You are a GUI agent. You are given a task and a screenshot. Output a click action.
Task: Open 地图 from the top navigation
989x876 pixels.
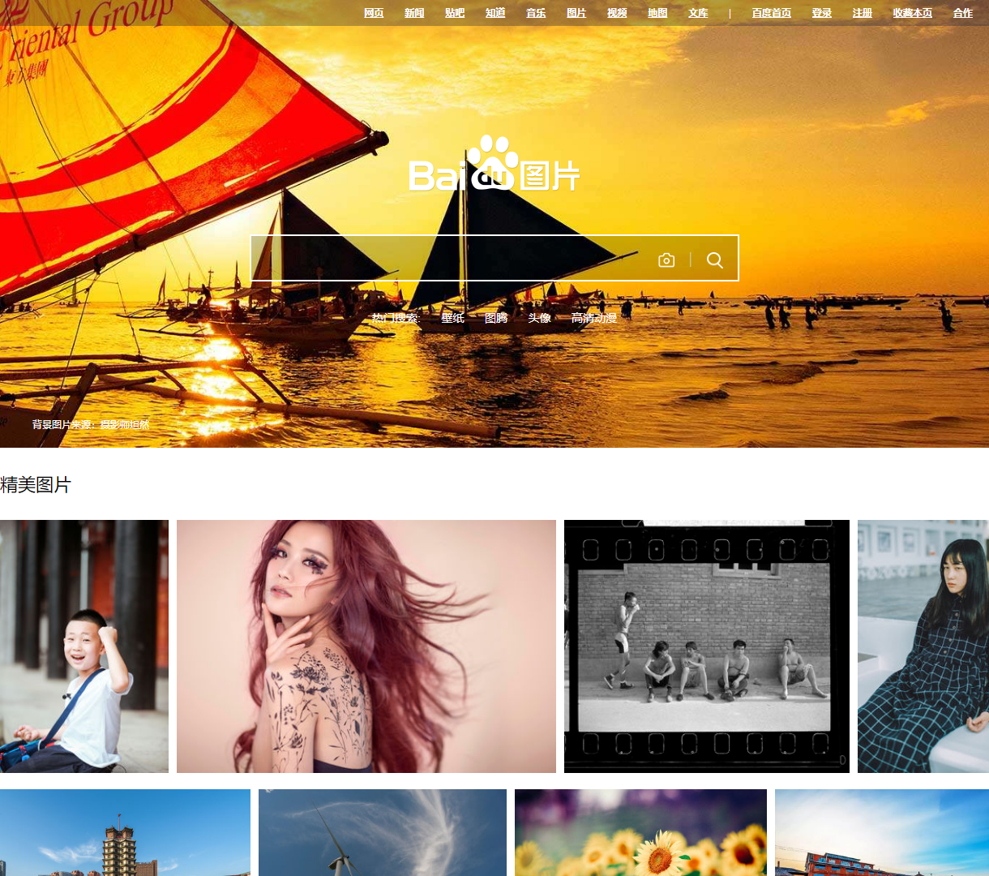click(x=657, y=13)
